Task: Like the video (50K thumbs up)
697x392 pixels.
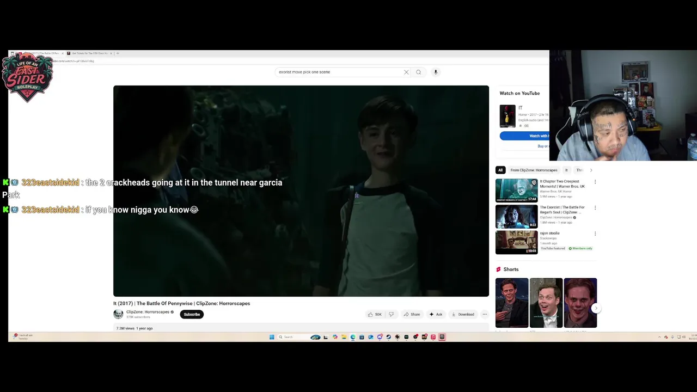Action: click(x=374, y=314)
